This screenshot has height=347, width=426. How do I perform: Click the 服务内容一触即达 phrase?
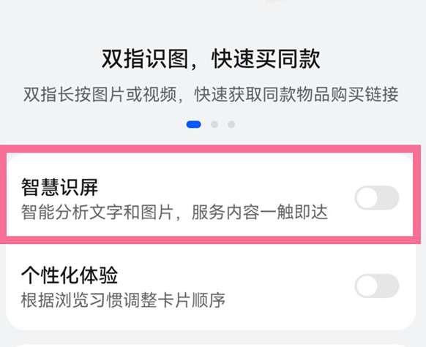coord(259,212)
